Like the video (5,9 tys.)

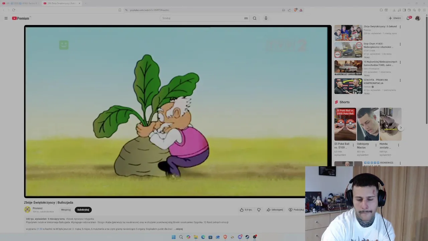coord(246,210)
